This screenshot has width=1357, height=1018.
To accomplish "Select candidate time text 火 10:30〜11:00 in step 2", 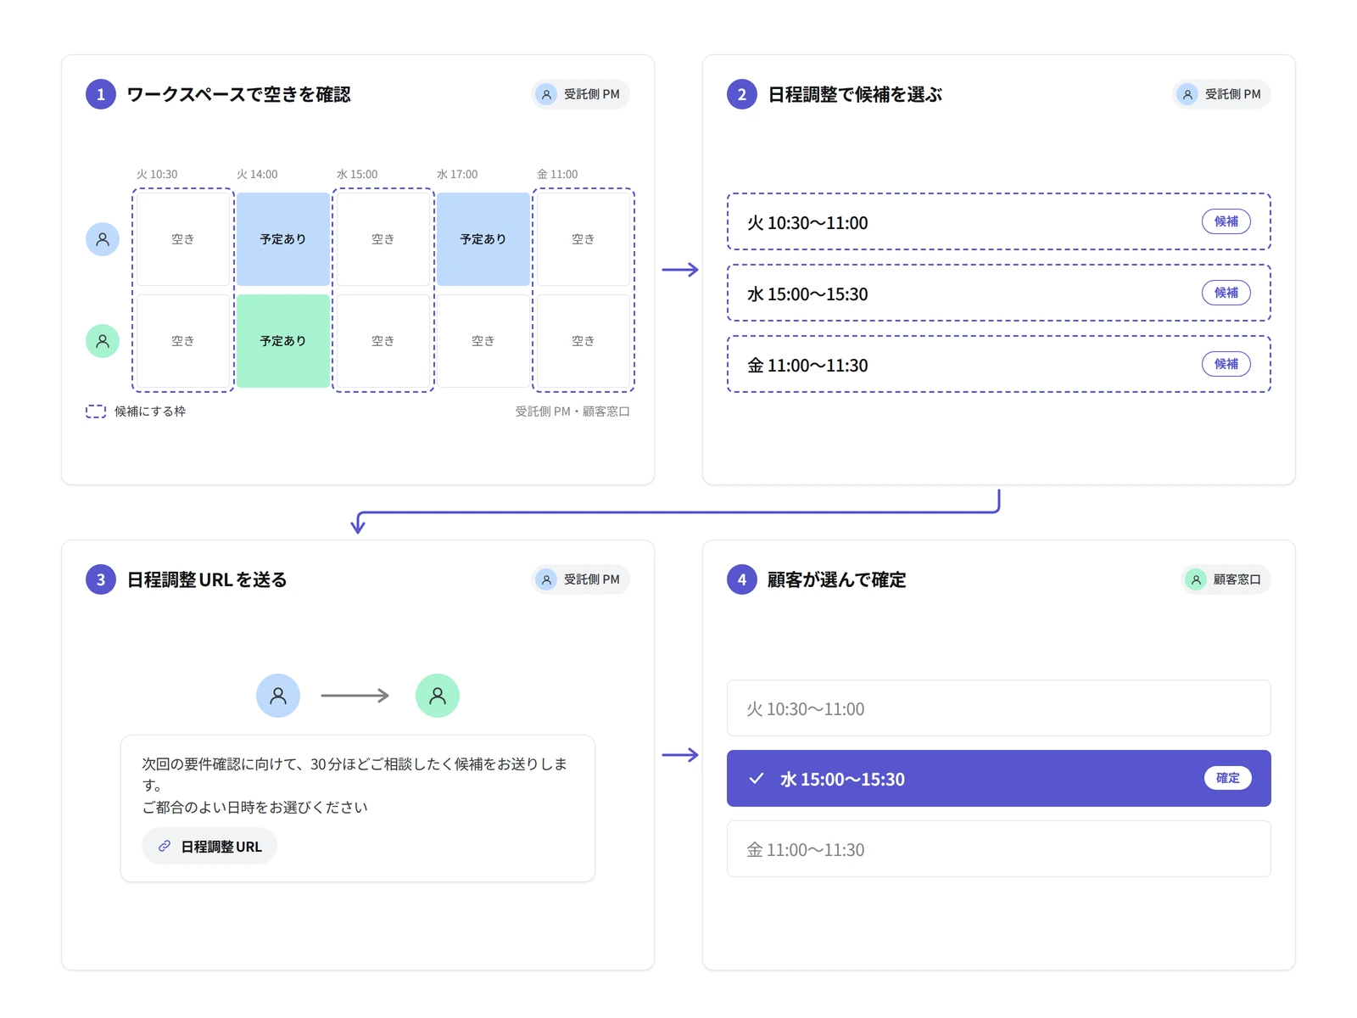I will pyautogui.click(x=807, y=223).
